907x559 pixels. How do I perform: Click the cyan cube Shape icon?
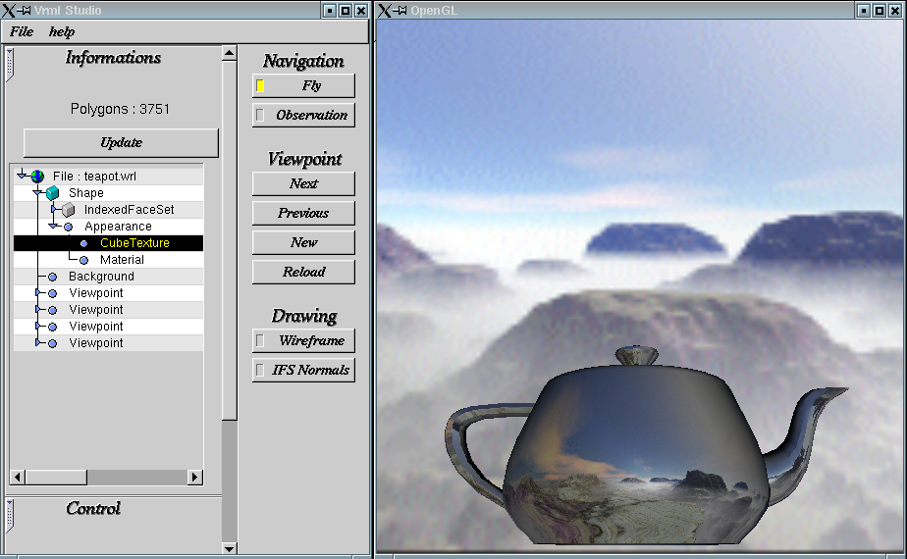click(53, 193)
